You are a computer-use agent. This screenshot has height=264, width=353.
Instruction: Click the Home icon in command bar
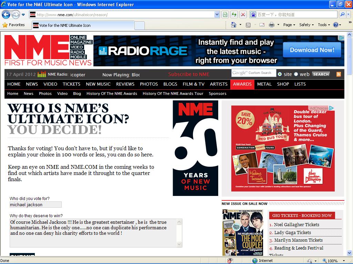[234, 25]
